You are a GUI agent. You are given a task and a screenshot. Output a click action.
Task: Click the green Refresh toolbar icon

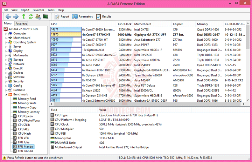(x=31, y=16)
